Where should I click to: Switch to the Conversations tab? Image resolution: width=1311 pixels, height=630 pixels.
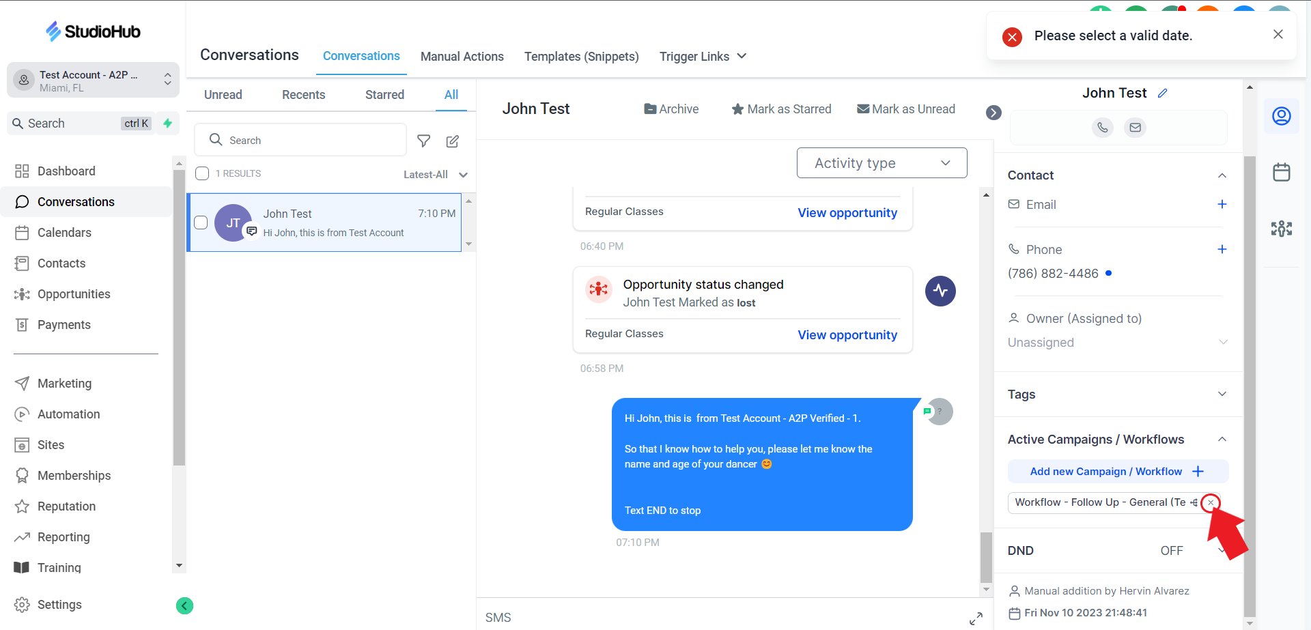click(361, 56)
